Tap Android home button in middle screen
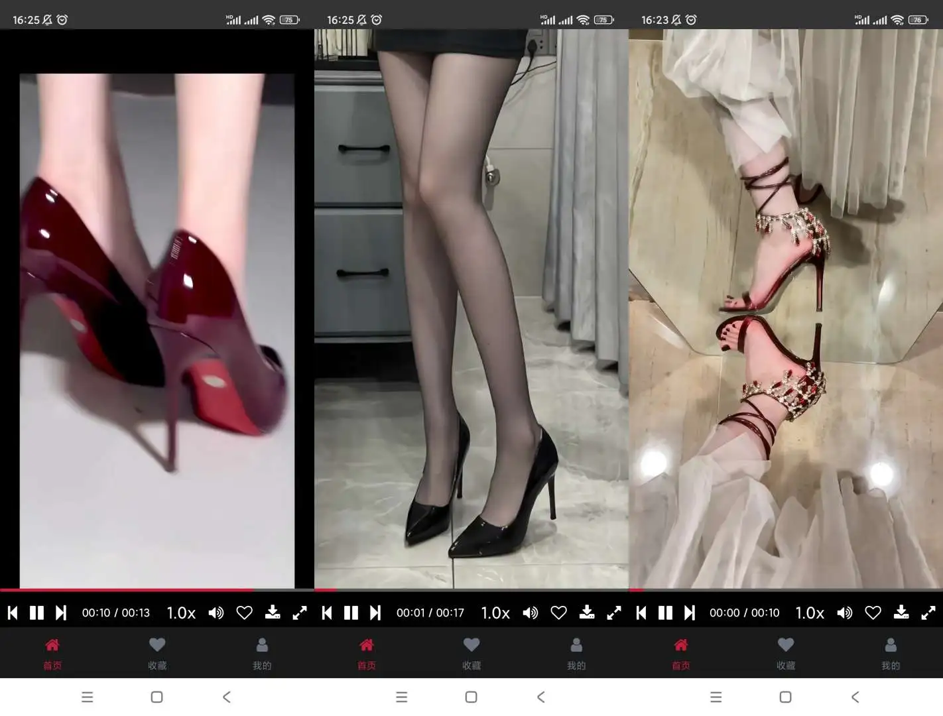The width and height of the screenshot is (943, 716). pyautogui.click(x=471, y=697)
